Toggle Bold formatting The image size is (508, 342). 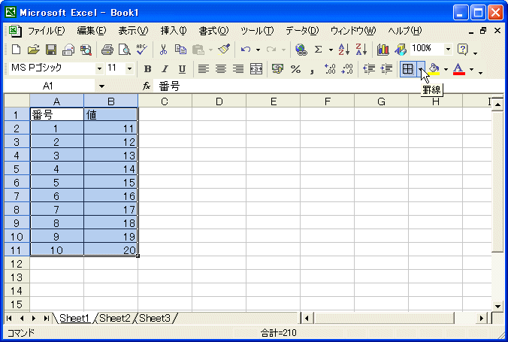point(148,69)
